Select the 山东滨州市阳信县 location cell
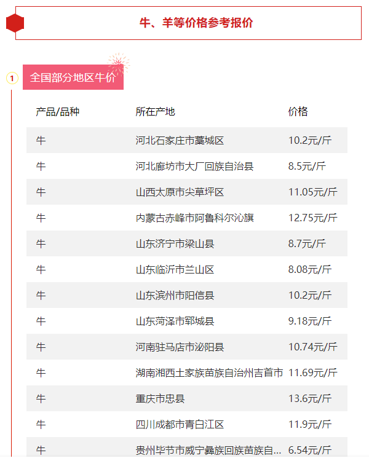Viewport: 369px width, 461px height. (x=175, y=296)
